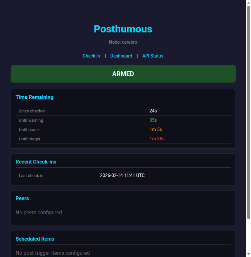Image resolution: width=251 pixels, height=257 pixels.
Task: Select the Until trigger 1m 35s countdown
Action: [157, 139]
